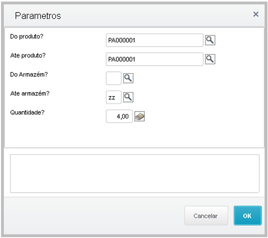
Task: Click magnifier icon beside Ate armazém field
Action: point(128,97)
